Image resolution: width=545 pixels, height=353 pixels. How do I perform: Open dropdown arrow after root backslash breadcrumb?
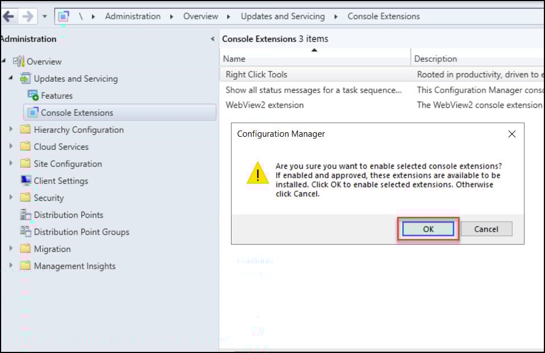pos(93,16)
